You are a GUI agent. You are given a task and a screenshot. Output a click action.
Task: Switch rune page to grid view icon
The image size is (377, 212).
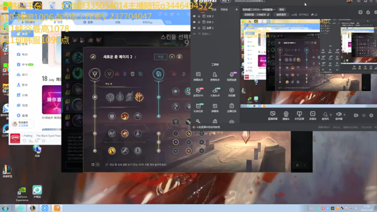(98, 164)
